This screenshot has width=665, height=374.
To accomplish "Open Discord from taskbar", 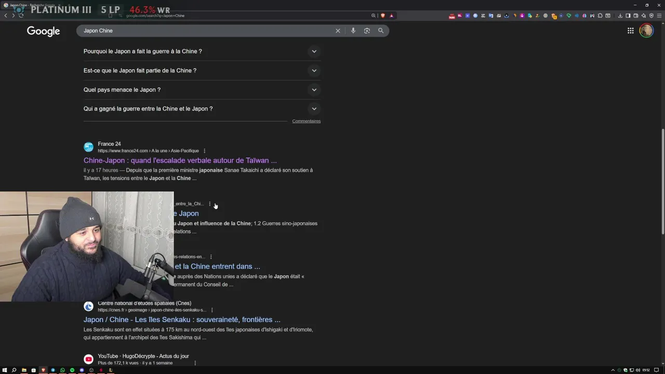I will [x=82, y=370].
